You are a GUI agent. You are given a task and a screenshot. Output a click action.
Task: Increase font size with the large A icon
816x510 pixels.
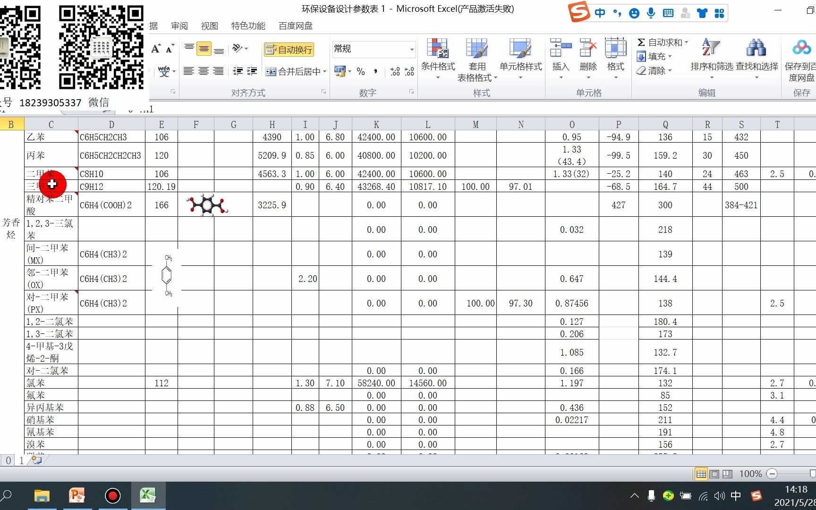(156, 49)
